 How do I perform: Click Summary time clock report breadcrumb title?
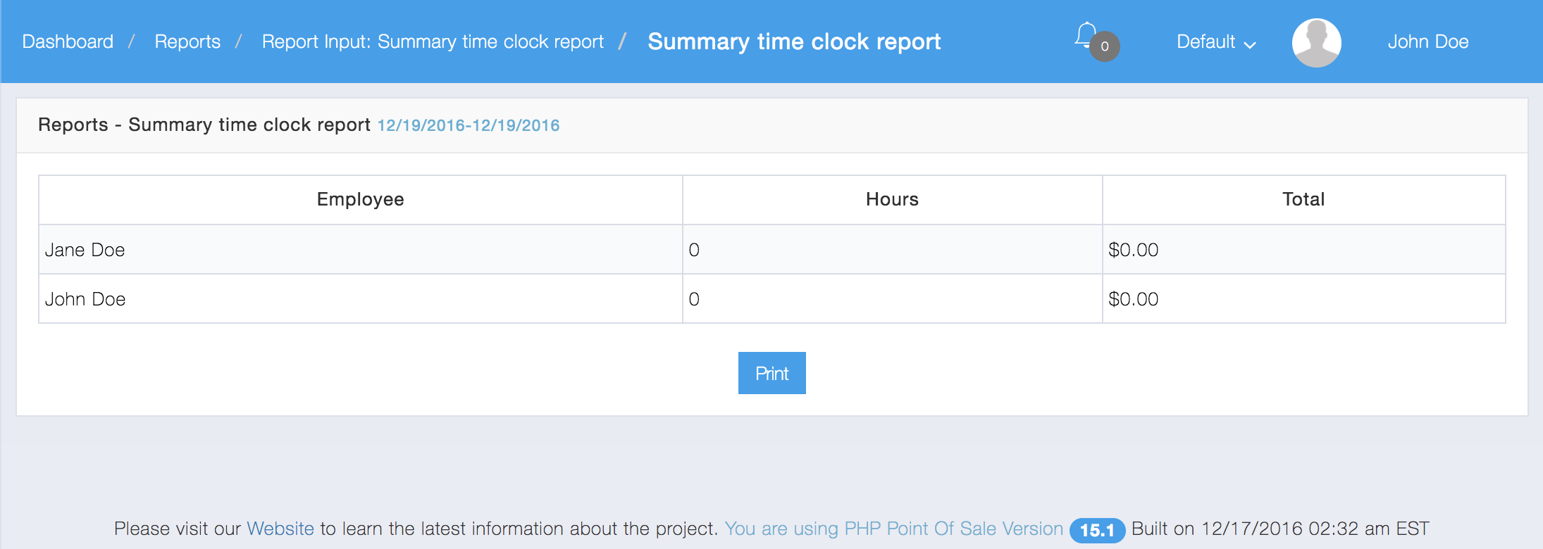click(794, 42)
